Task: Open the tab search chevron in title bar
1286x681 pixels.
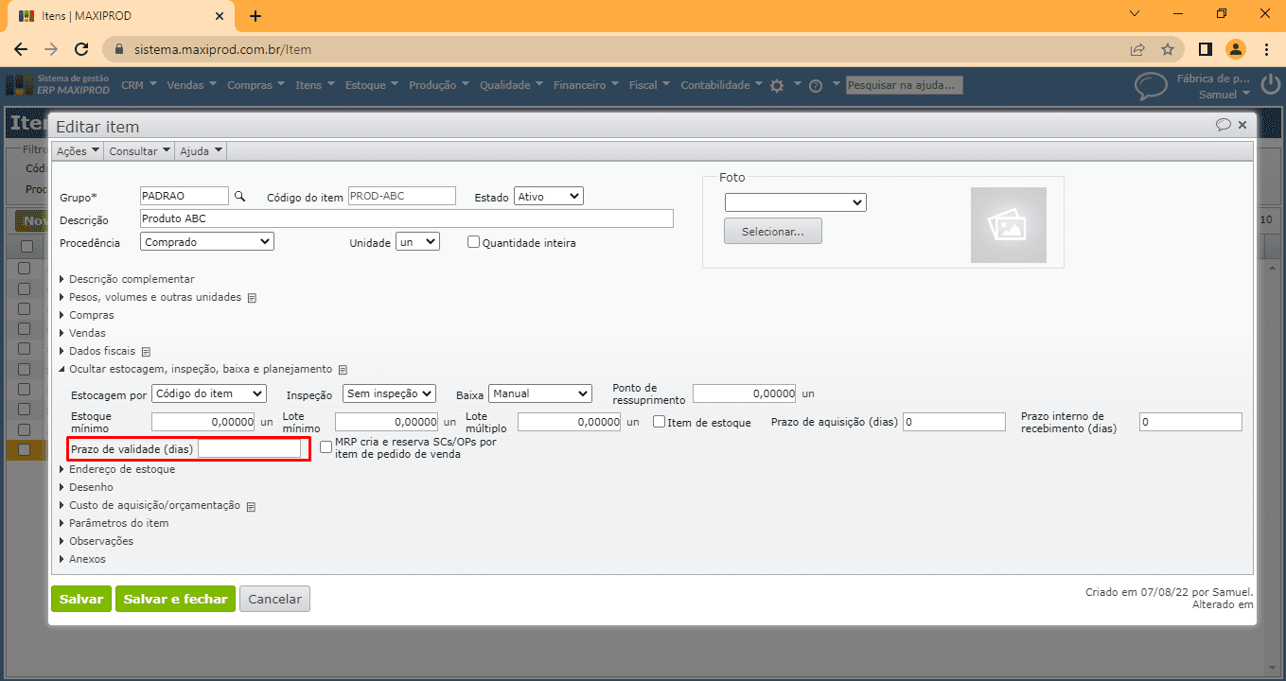Action: [x=1136, y=14]
